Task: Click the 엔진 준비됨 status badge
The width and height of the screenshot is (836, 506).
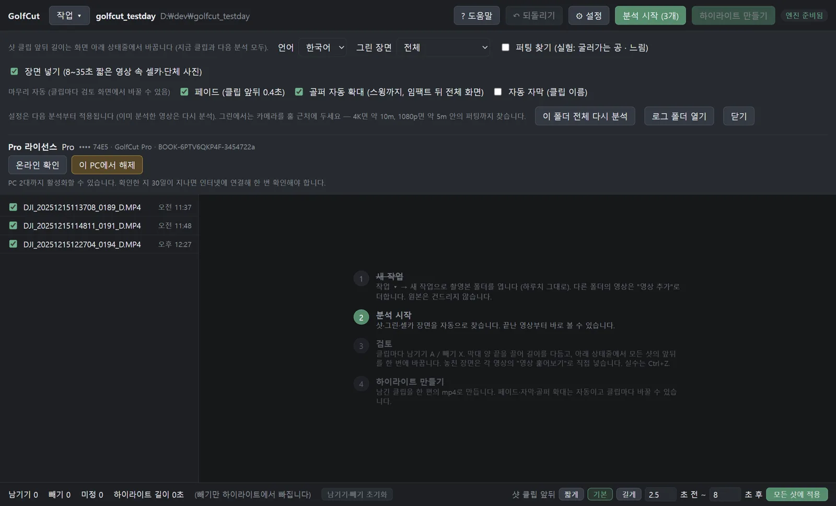Action: (x=804, y=16)
